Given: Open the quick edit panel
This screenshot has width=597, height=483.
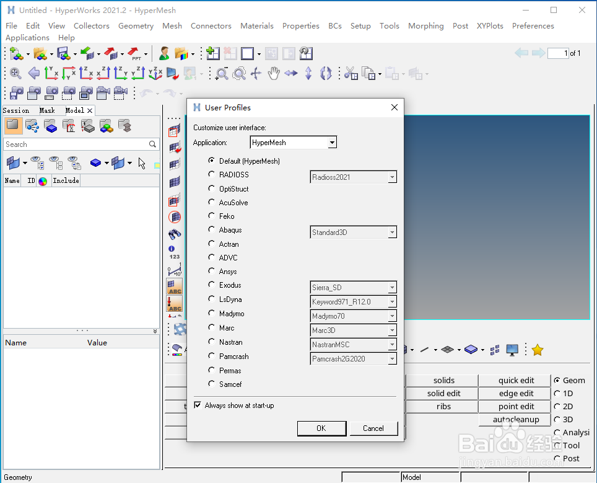Looking at the screenshot, I should click(x=516, y=381).
